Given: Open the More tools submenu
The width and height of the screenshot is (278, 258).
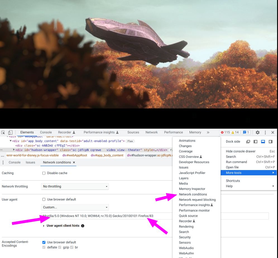Looking at the screenshot, I should coord(249,173).
